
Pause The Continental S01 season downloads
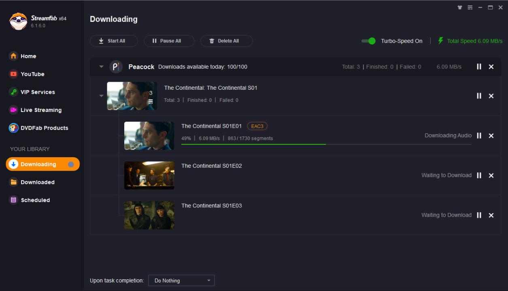[x=479, y=96]
